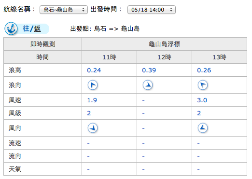Click the 13時 wind level value 2

[199, 113]
